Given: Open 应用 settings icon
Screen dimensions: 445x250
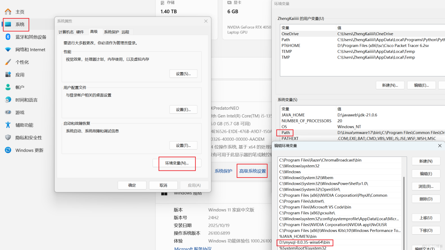Looking at the screenshot, I should tap(9, 74).
